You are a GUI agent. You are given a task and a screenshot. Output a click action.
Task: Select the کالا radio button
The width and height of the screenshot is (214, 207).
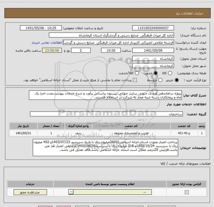(x=170, y=73)
